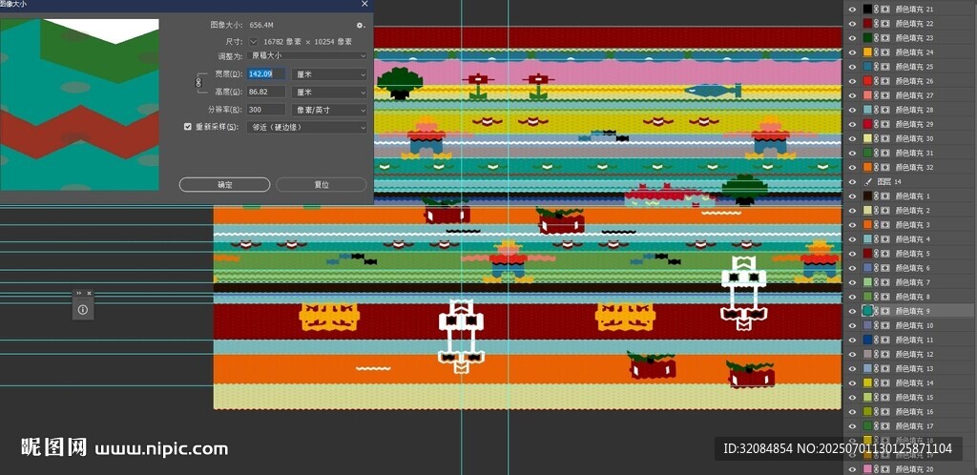The height and width of the screenshot is (475, 977).
Task: Select the 颜色填充 29 layer name
Action: pos(914,124)
